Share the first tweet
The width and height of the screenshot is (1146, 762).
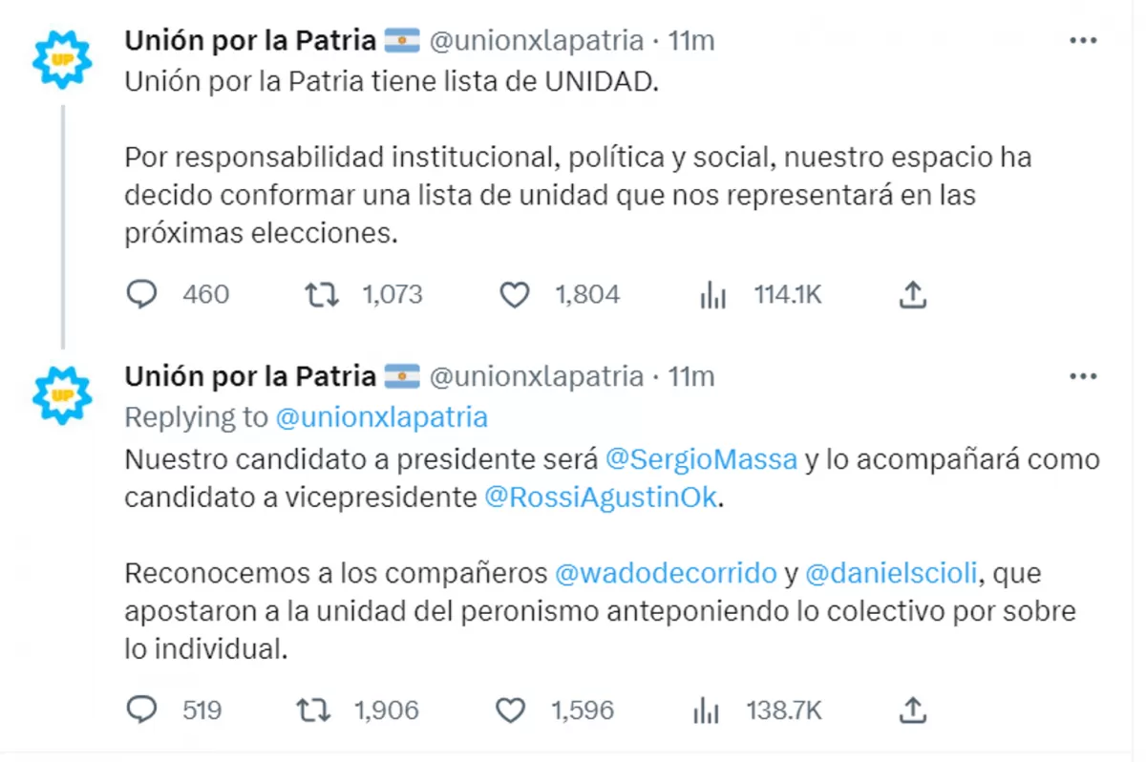912,295
